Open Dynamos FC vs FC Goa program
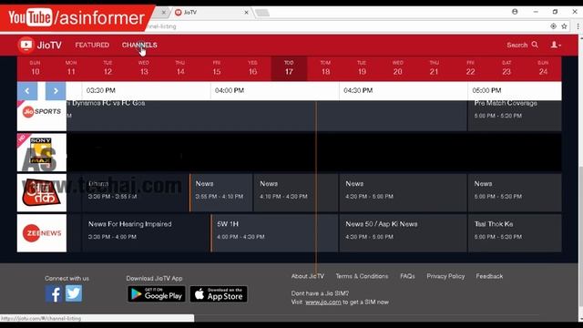Screen dimensions: 583x328 click(x=267, y=116)
